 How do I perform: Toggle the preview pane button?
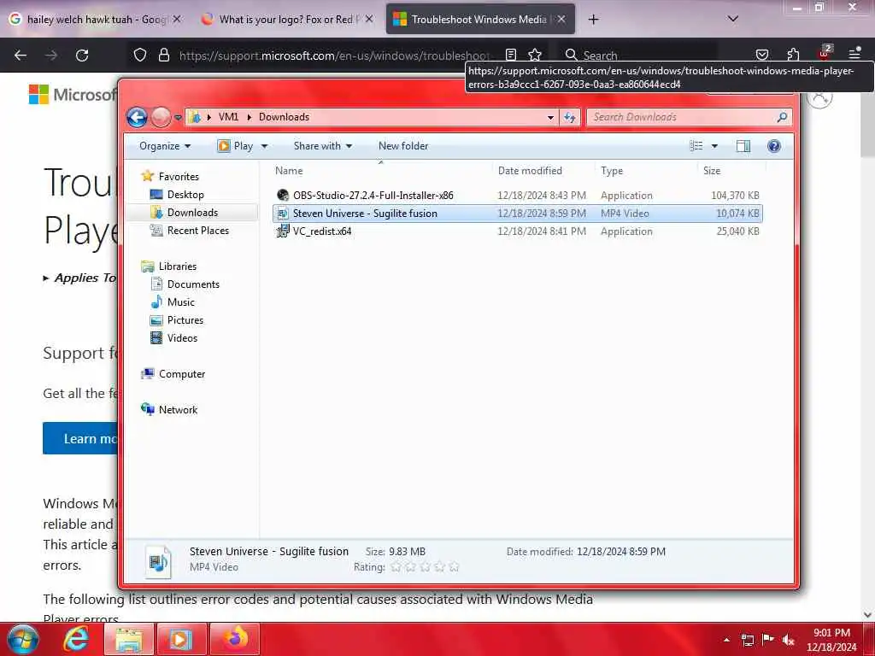click(x=743, y=146)
